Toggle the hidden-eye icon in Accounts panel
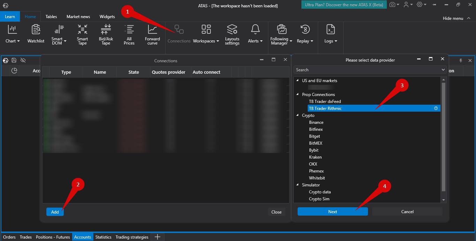Viewport: 476px width, 241px height. click(23, 60)
